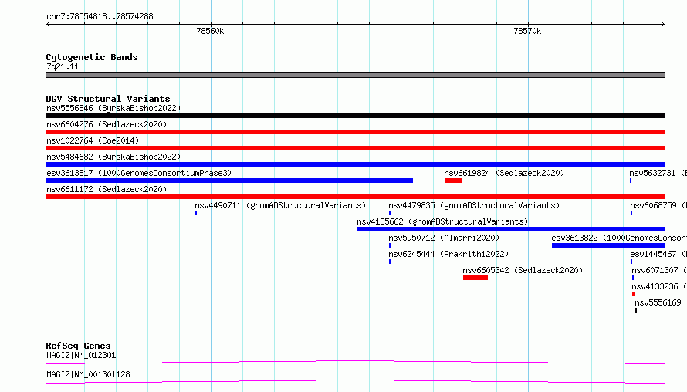Click the chr7:78554818..78574288 coordinates text
Viewport: 687px width, 392px height.
click(x=100, y=16)
